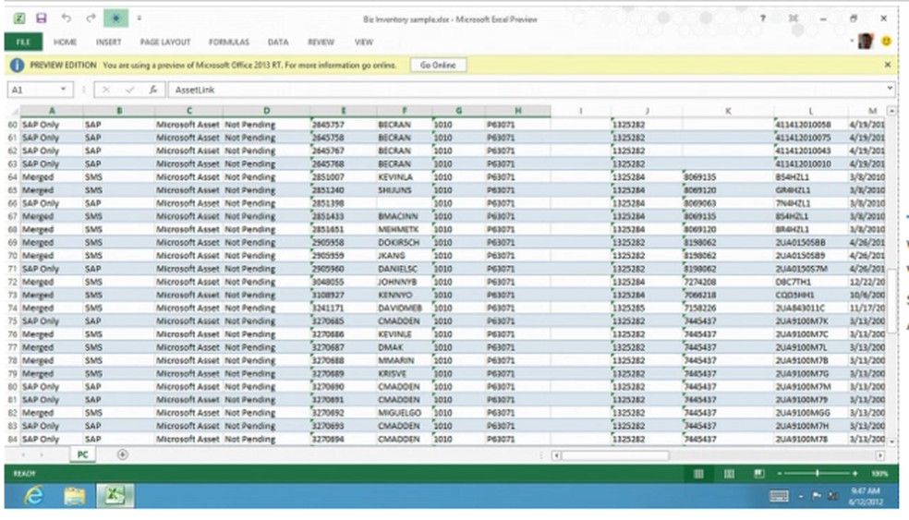Open the FILE menu tab
The height and width of the screenshot is (520, 909).
(x=23, y=42)
